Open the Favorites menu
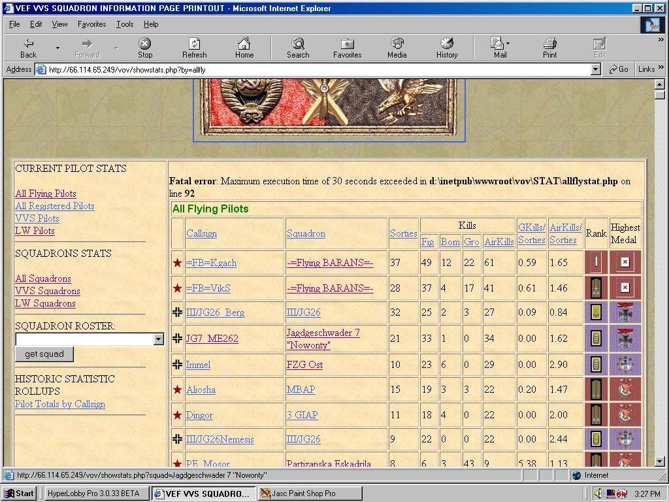This screenshot has width=669, height=502. click(91, 24)
